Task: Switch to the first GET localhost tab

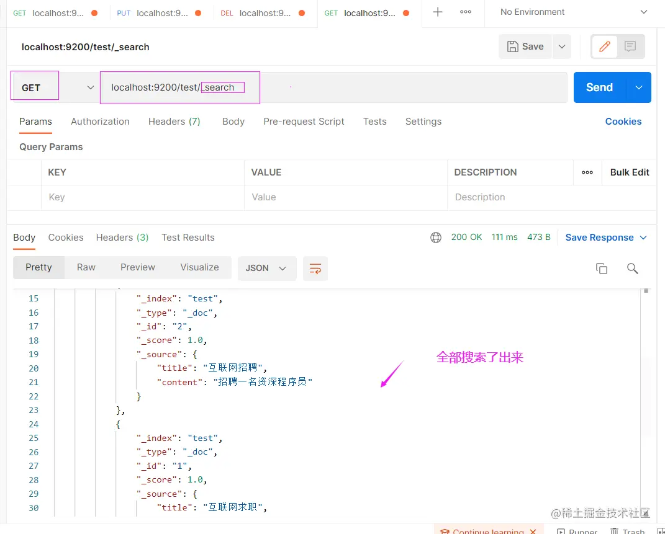Action: [55, 13]
